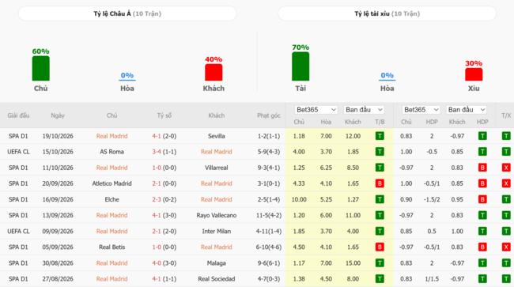Click the red X T/X badge for Villarreal
The width and height of the screenshot is (514, 287).
pyautogui.click(x=506, y=168)
